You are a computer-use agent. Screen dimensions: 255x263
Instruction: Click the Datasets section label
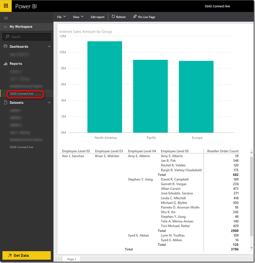16,103
